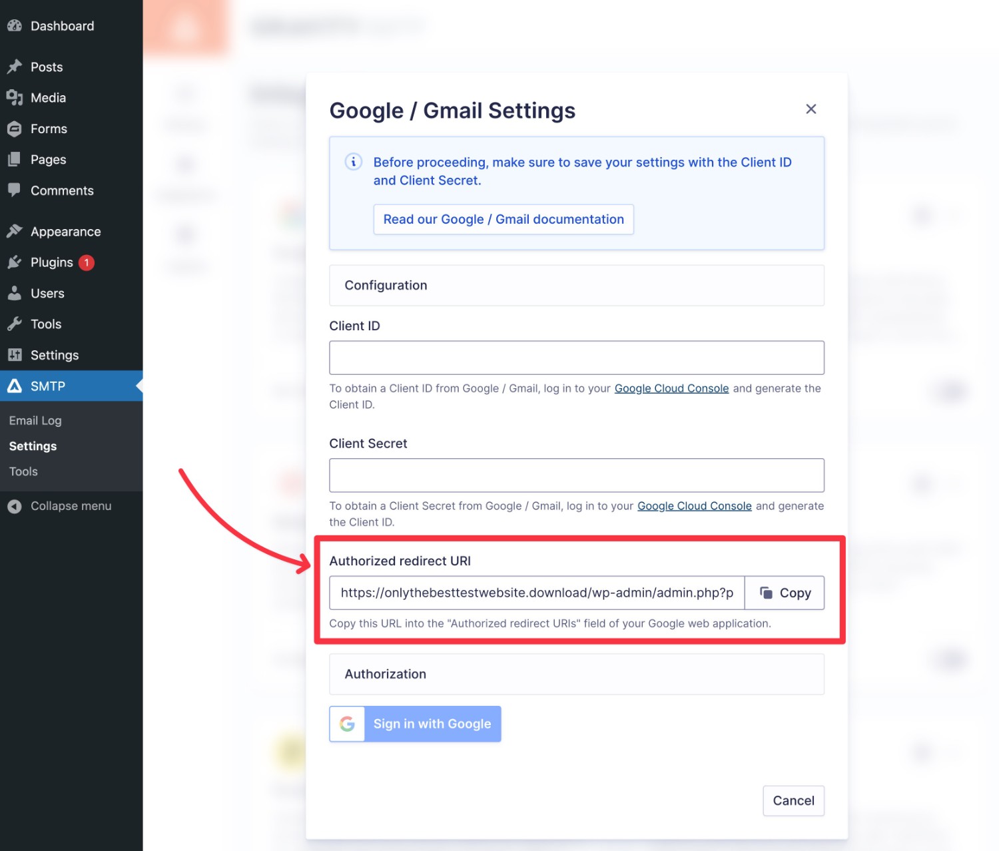This screenshot has height=851, width=999.
Task: Sign in with Google
Action: pos(415,724)
